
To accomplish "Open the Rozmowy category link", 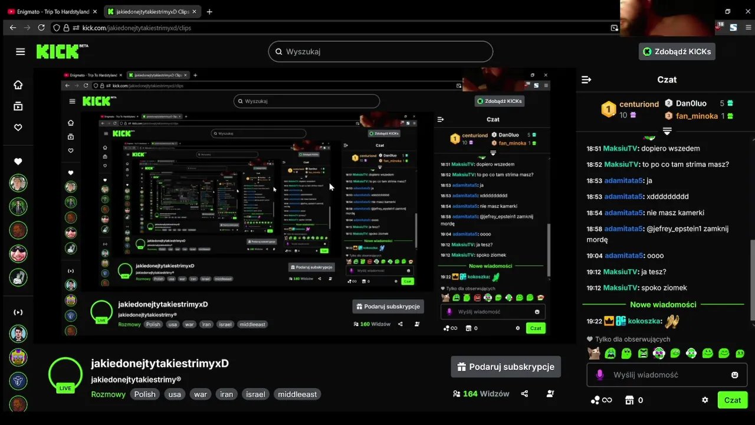I will 109,394.
